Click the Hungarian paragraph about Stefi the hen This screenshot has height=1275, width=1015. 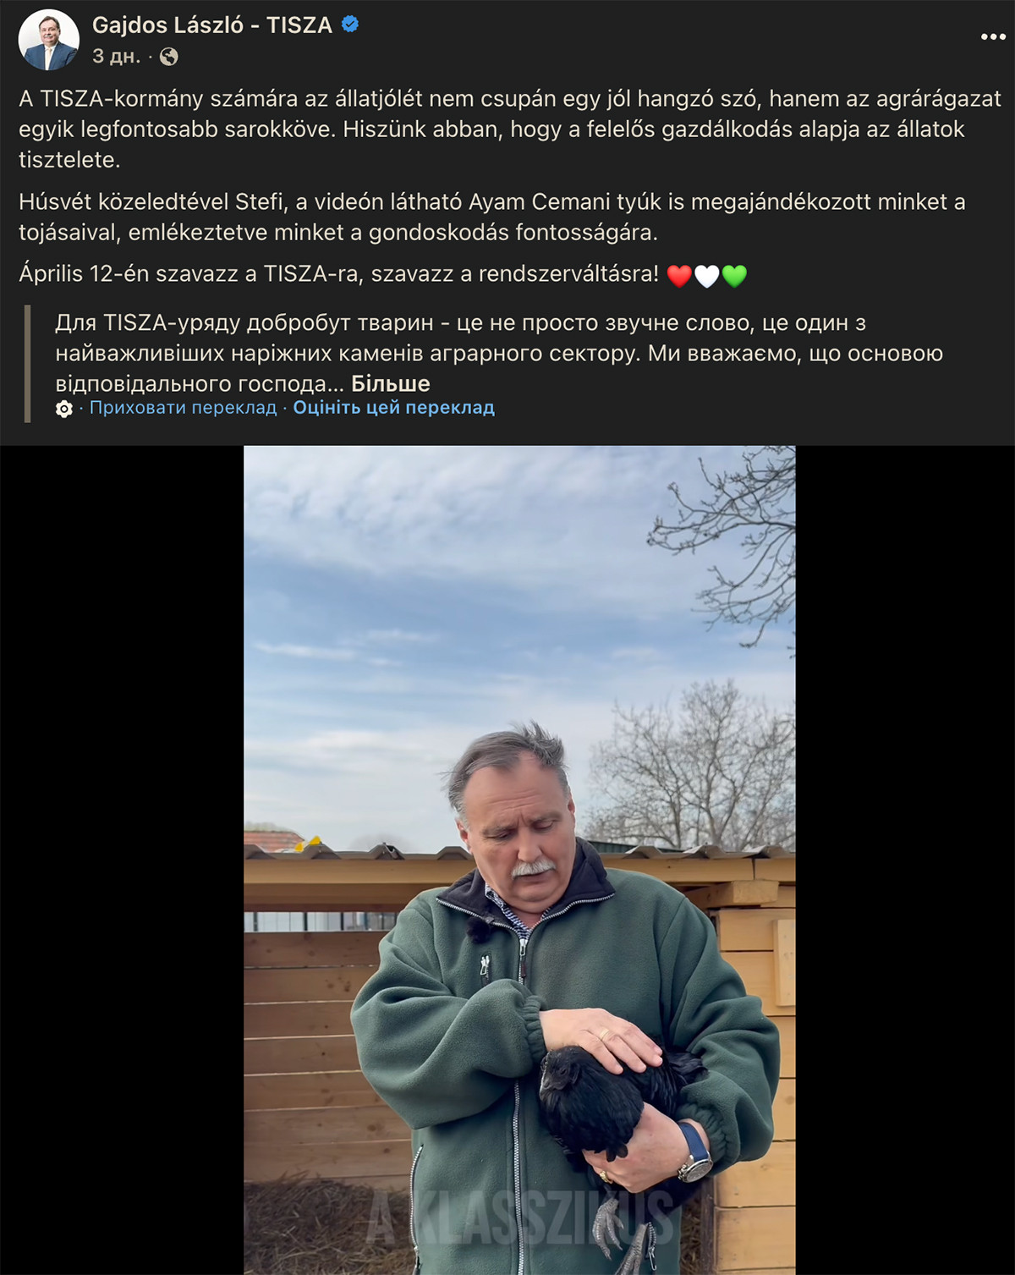pyautogui.click(x=492, y=217)
